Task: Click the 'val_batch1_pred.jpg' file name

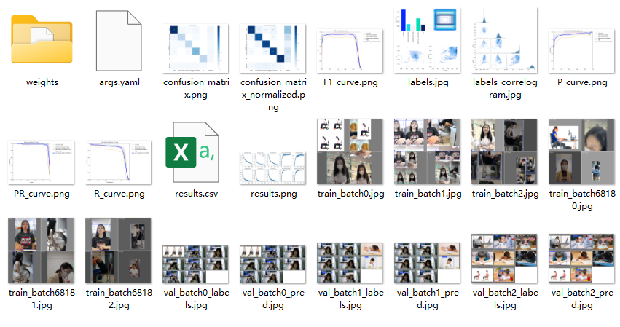Action: click(x=428, y=299)
